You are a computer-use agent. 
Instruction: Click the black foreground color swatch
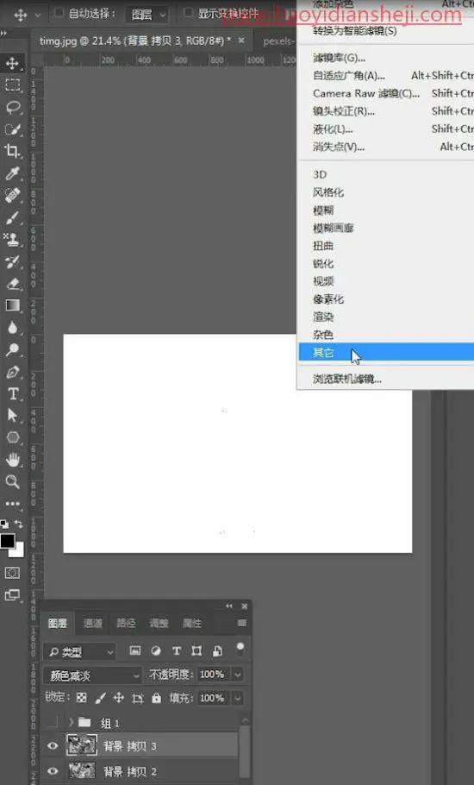(7, 540)
